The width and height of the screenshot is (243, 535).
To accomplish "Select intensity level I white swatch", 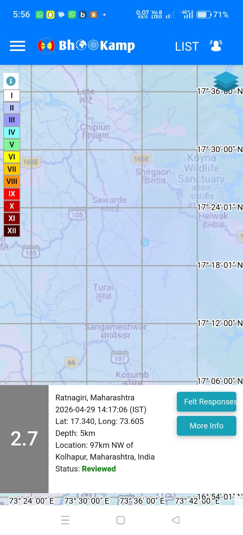I will (12, 96).
